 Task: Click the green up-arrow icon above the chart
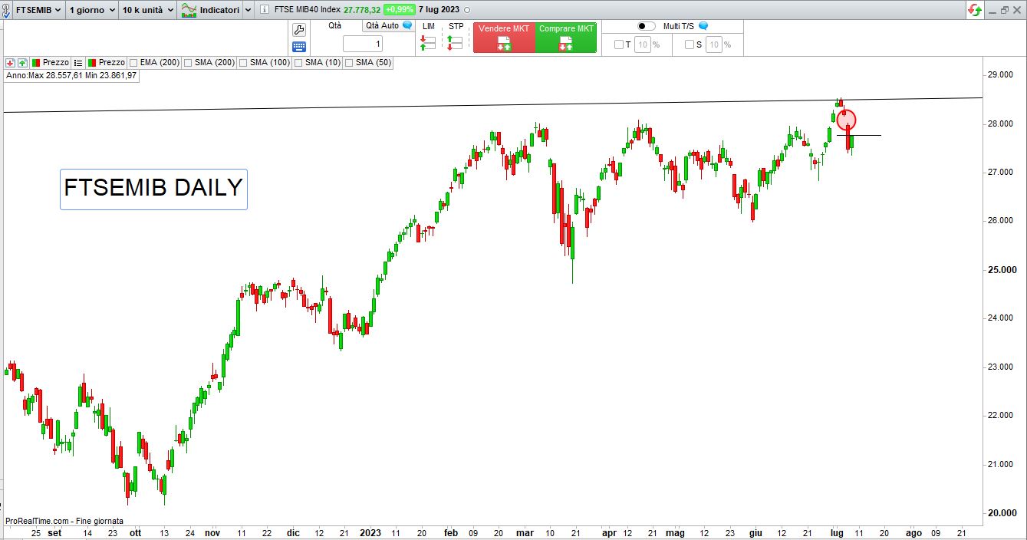pyautogui.click(x=22, y=62)
